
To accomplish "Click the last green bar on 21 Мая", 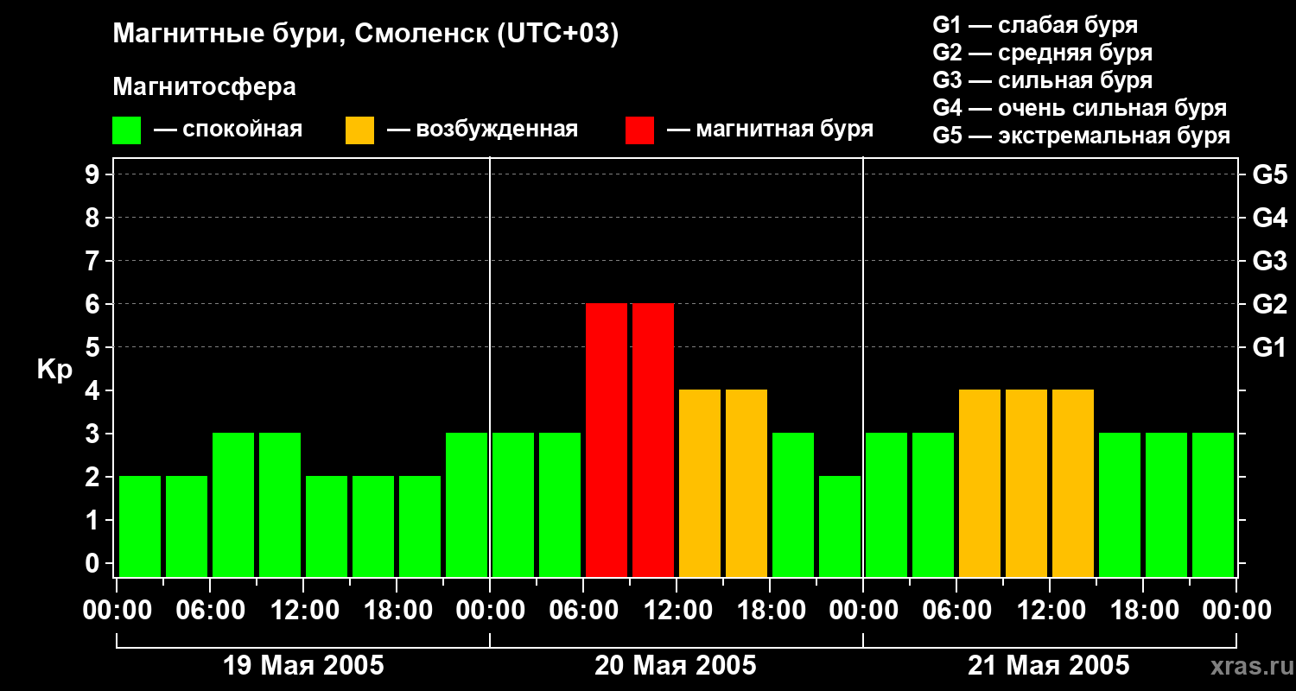I will (1213, 505).
